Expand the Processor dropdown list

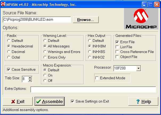[x=138, y=68]
